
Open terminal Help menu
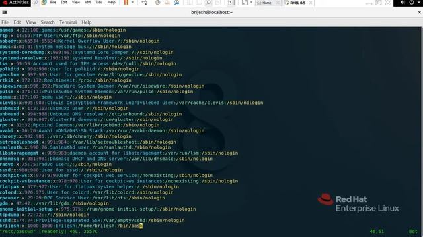(x=87, y=22)
